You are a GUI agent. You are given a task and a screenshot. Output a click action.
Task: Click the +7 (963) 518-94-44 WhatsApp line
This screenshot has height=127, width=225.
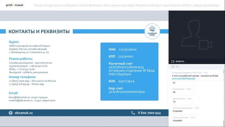pyautogui.click(x=26, y=84)
